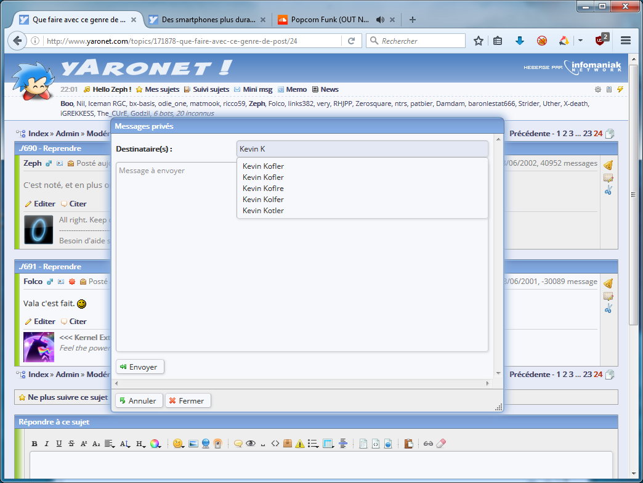This screenshot has width=643, height=483.
Task: Open the text color picker wheel
Action: pos(155,444)
